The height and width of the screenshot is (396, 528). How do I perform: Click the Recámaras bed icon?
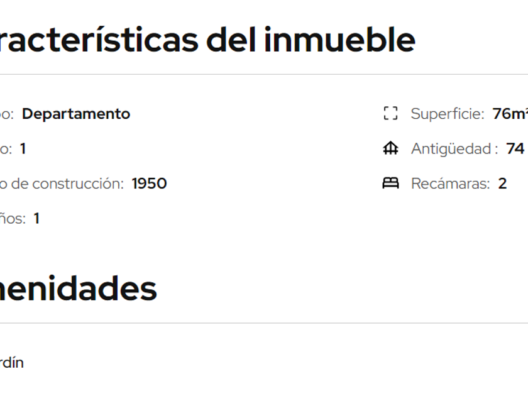[390, 184]
